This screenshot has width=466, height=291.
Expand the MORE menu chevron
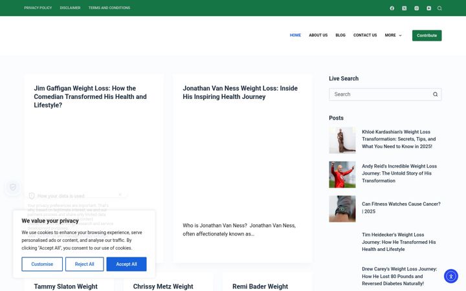click(400, 36)
